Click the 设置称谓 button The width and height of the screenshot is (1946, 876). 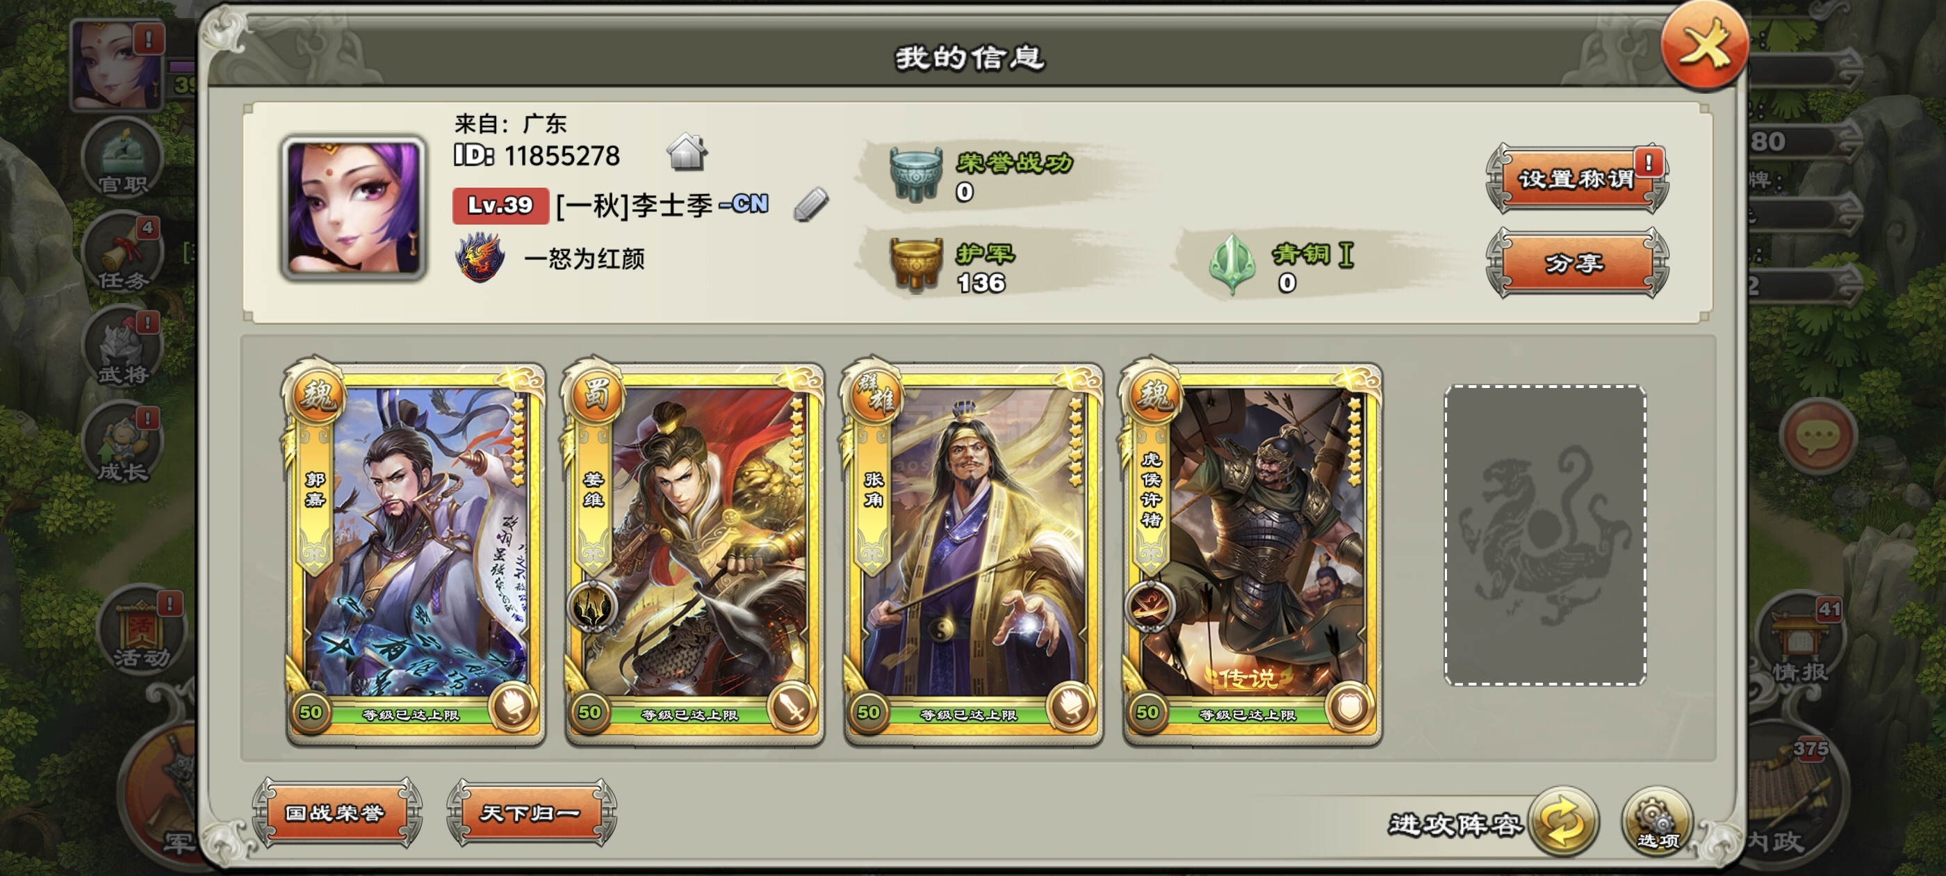(1576, 179)
